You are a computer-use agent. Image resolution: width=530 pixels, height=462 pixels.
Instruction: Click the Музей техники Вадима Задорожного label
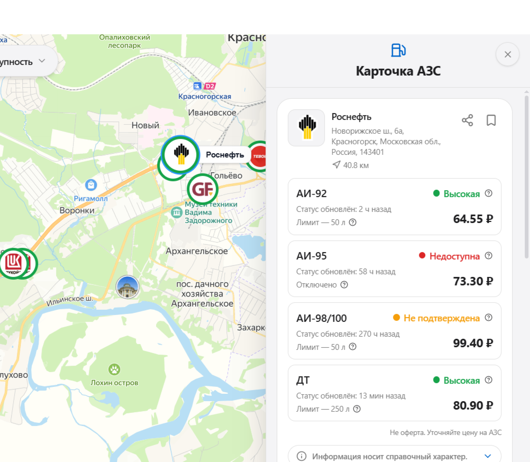211,212
